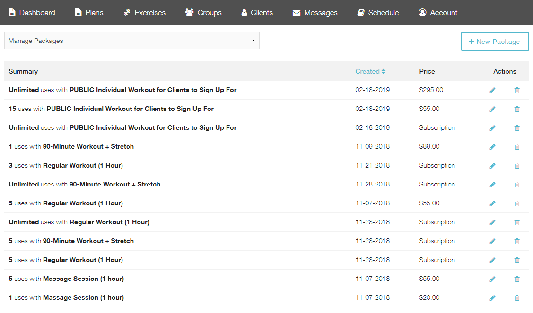Screen dimensions: 533x313
Task: Open the Account menu
Action: coord(438,13)
